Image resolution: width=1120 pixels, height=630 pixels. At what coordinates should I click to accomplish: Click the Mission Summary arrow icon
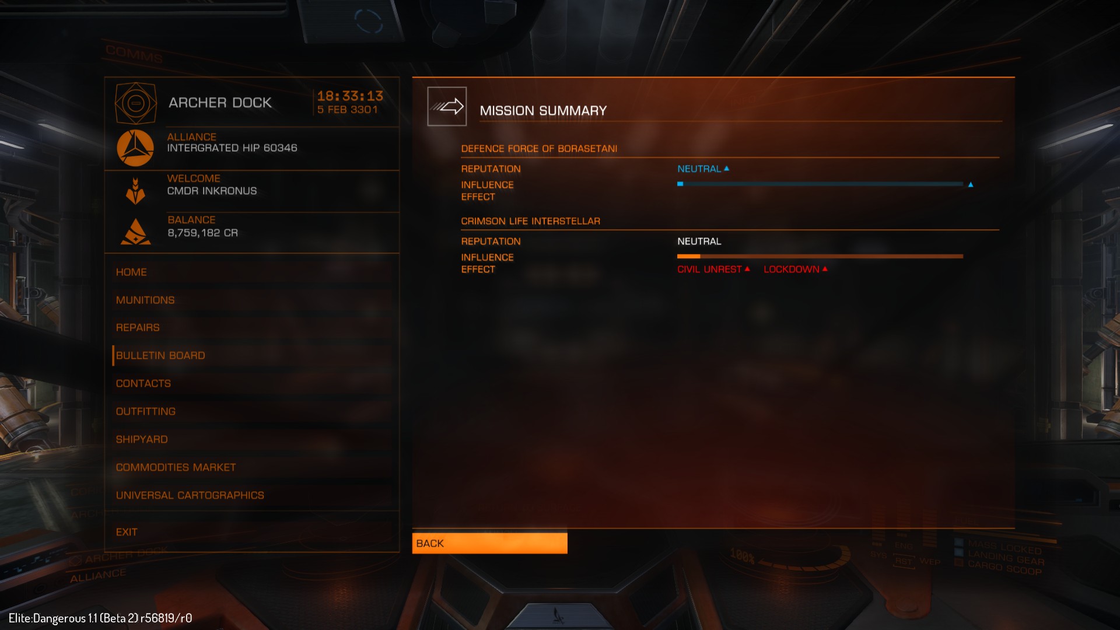447,106
